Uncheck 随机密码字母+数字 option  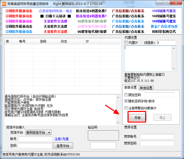pyautogui.click(x=126, y=101)
